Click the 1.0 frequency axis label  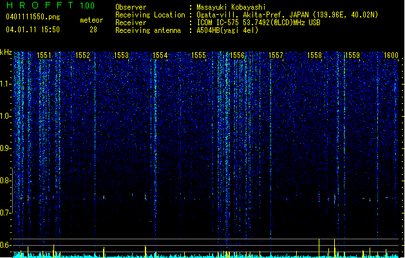[x=5, y=116]
